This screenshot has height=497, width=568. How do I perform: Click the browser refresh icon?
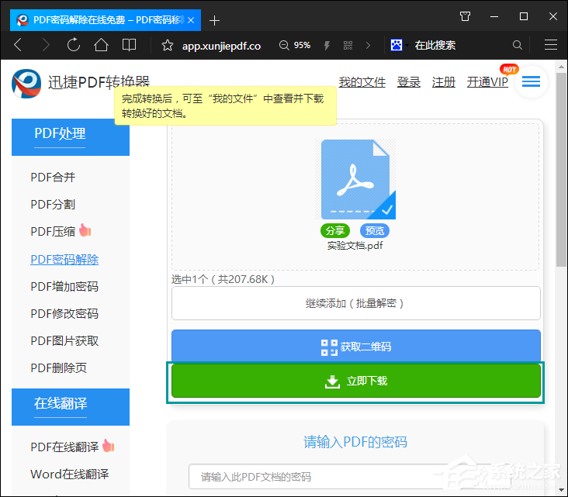pos(74,45)
